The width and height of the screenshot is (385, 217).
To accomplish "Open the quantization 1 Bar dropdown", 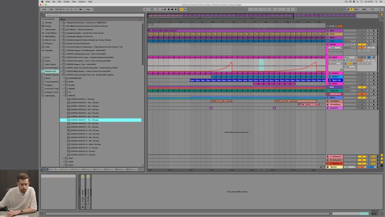I will click(89, 9).
